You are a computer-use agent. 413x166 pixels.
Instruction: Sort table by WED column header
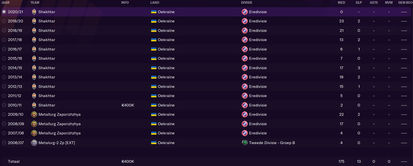(341, 2)
